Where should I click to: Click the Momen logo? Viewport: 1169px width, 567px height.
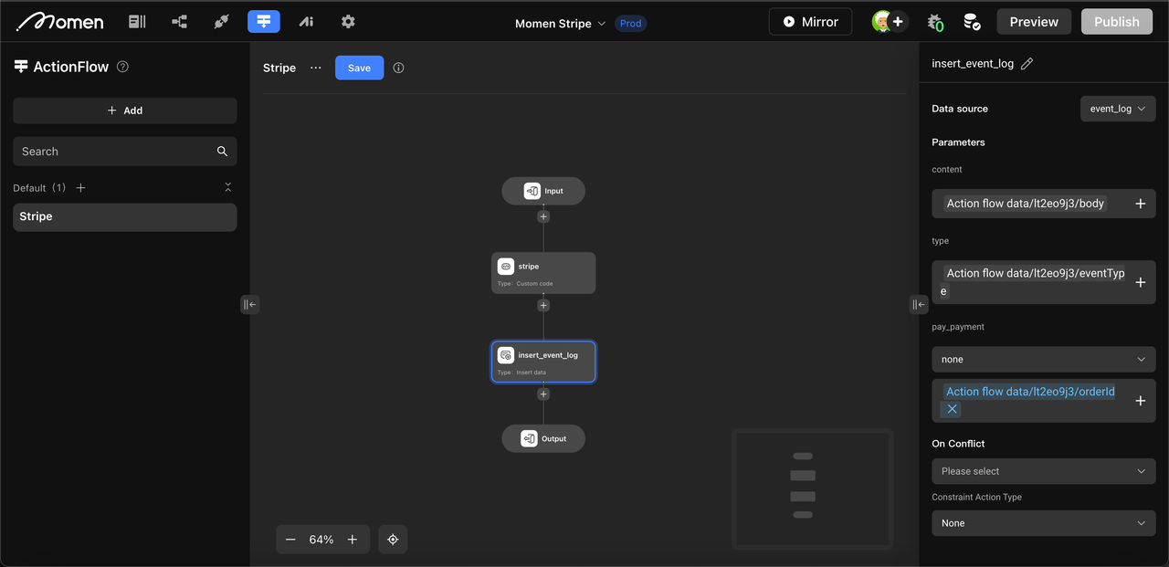pyautogui.click(x=59, y=21)
